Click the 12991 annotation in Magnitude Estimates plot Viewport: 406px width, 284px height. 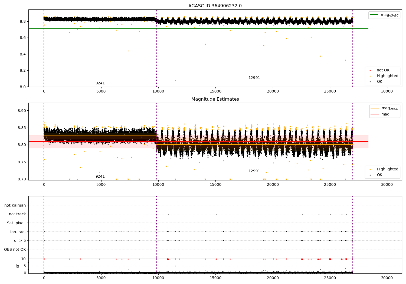pyautogui.click(x=254, y=171)
